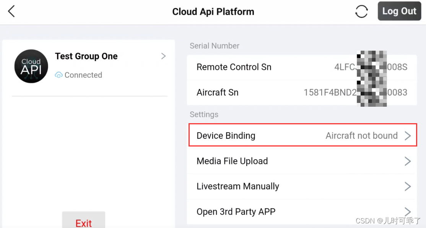The width and height of the screenshot is (426, 228).
Task: Click the Cloud API logo avatar
Action: [31, 66]
